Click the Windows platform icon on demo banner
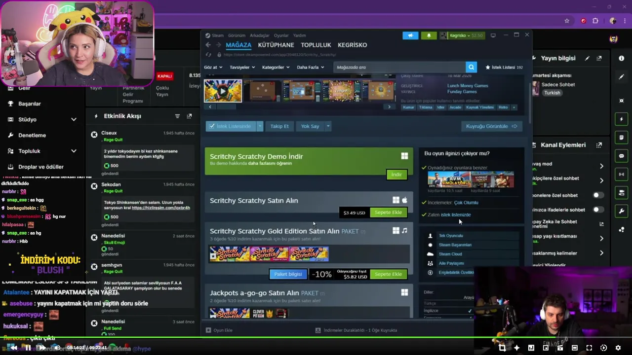Screen dimensions: 632x355 click(404, 156)
